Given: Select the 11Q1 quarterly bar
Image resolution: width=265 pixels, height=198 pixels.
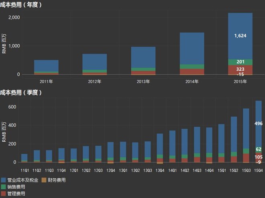Looking at the screenshot, I should tap(24, 158).
